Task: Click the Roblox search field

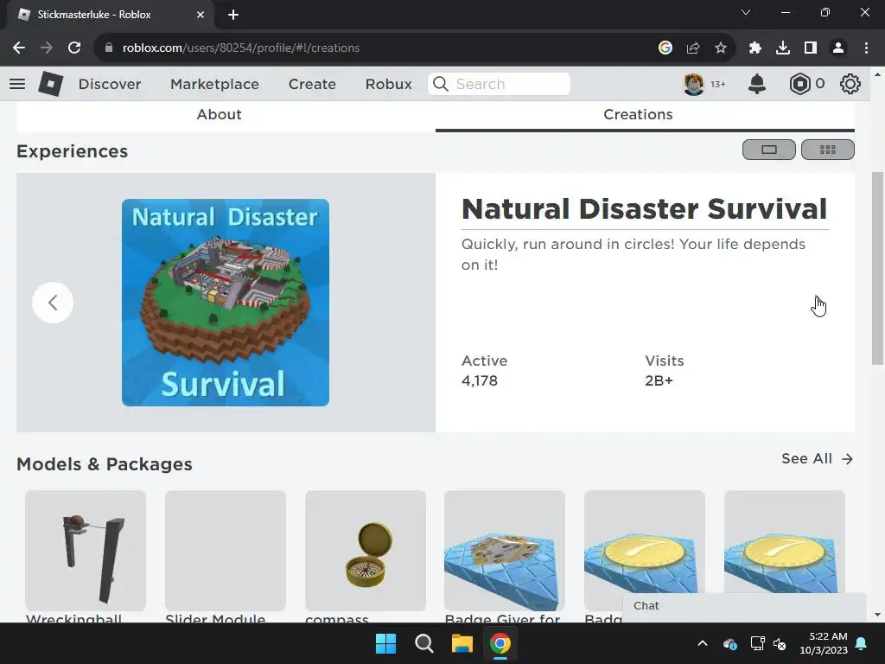Action: click(499, 84)
